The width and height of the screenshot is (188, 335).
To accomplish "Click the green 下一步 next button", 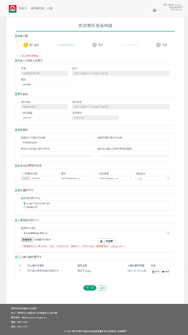I will tap(89, 288).
